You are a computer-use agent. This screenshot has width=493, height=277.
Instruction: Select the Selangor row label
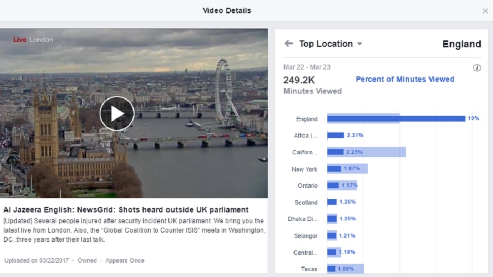click(x=306, y=236)
